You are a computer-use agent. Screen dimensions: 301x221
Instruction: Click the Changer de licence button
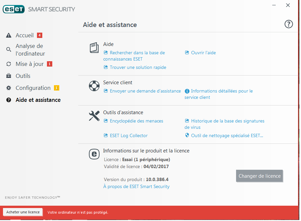click(259, 176)
